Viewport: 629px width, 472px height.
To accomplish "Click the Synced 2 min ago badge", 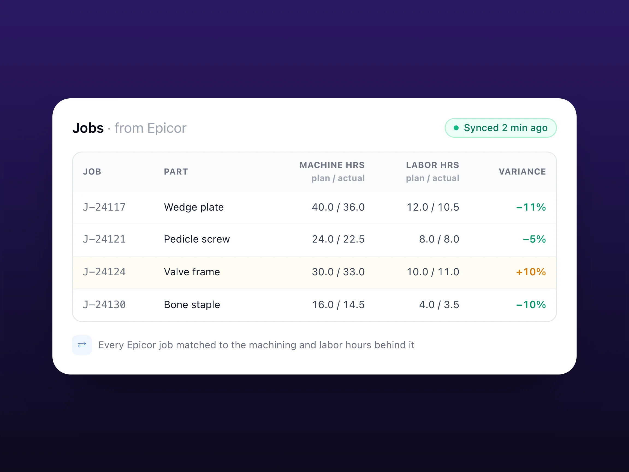I will click(x=500, y=128).
